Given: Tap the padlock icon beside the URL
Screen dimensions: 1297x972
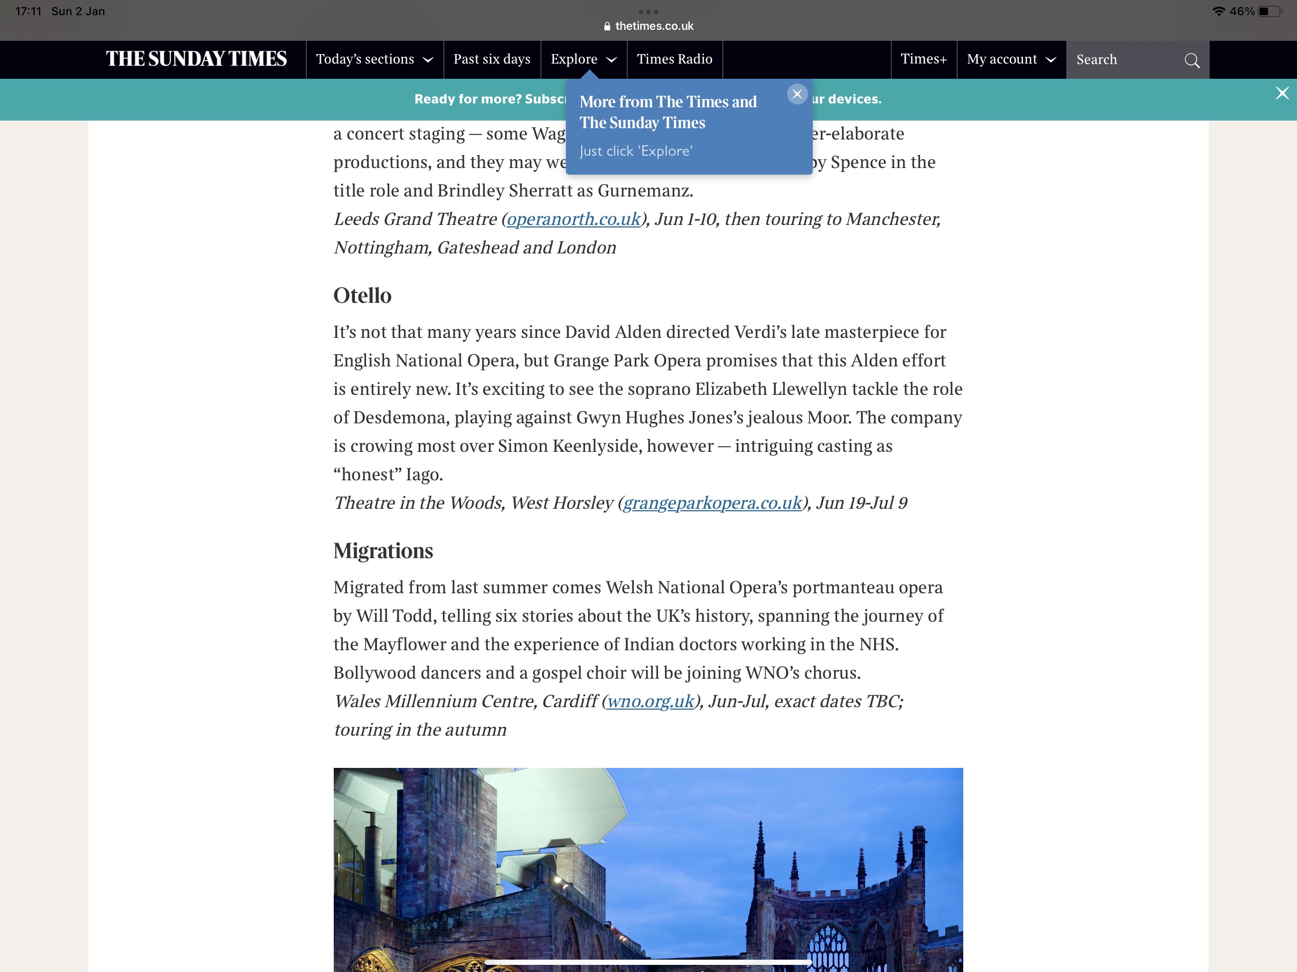Looking at the screenshot, I should pyautogui.click(x=607, y=27).
